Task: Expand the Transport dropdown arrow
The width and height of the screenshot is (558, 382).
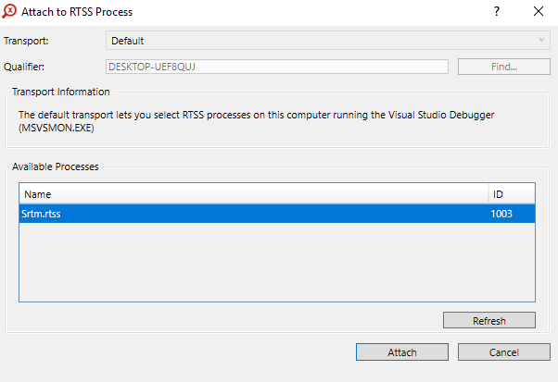Action: tap(541, 41)
